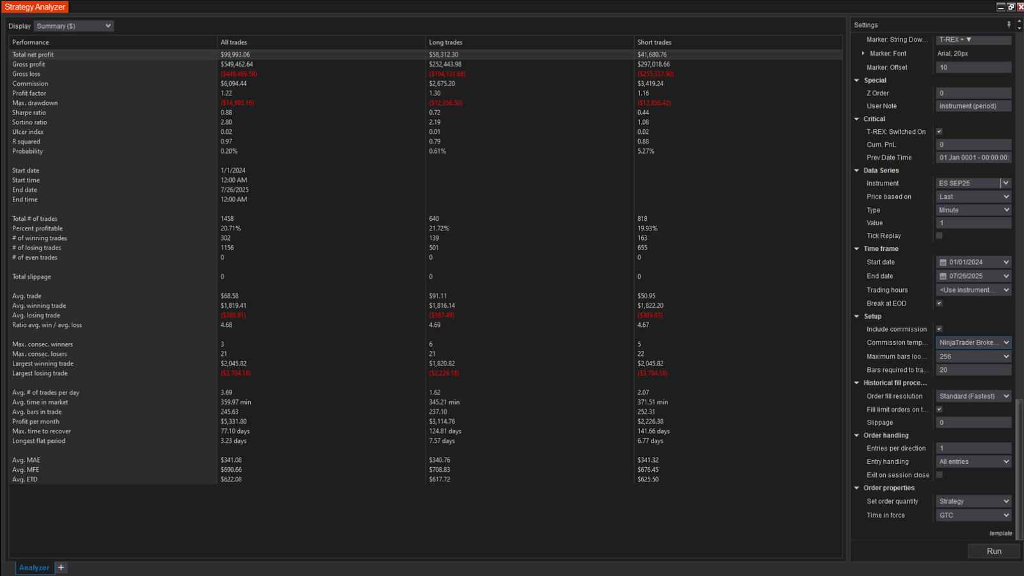
Task: Pin the Settings panel with pushpin icon
Action: coord(1009,25)
